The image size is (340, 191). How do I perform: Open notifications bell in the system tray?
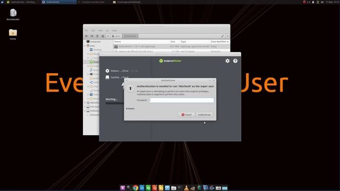click(313, 2)
